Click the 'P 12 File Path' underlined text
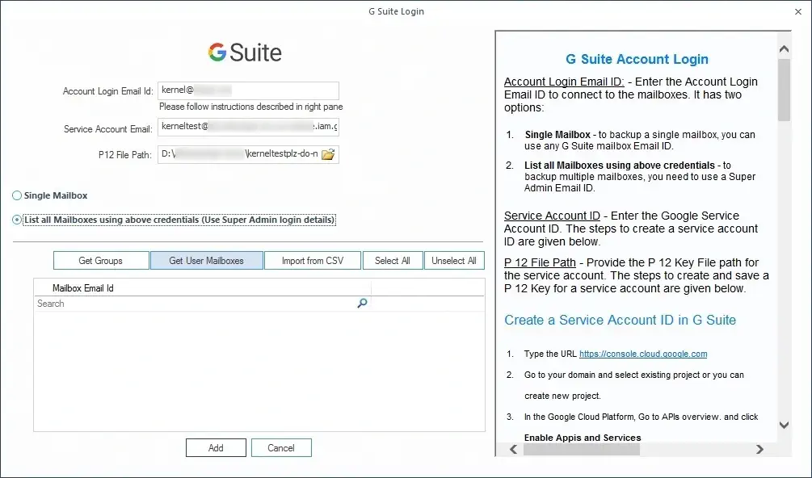The height and width of the screenshot is (478, 812). pos(541,262)
